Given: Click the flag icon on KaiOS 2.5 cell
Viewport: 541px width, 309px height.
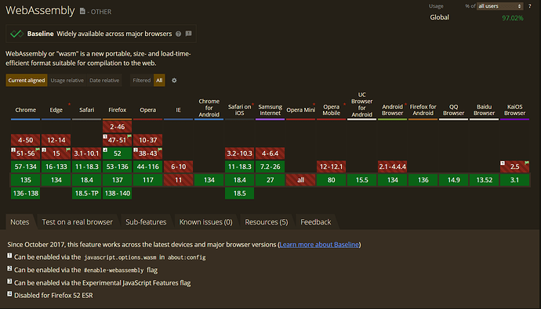Looking at the screenshot, I should coord(527,163).
